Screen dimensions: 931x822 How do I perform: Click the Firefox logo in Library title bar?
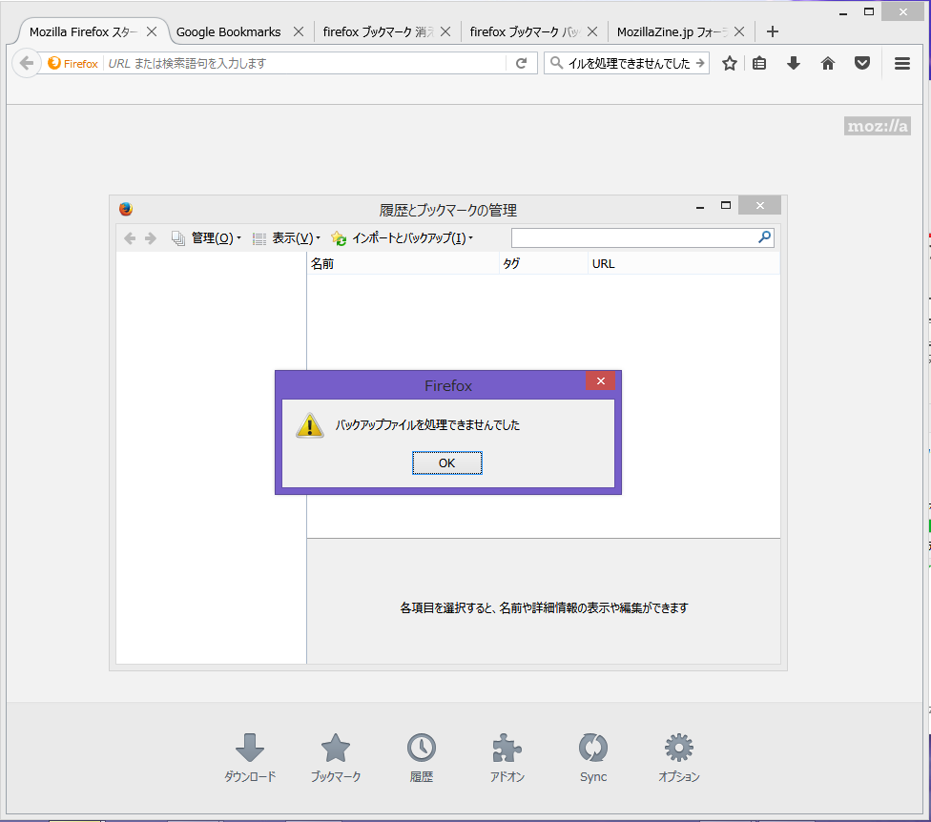click(x=126, y=209)
